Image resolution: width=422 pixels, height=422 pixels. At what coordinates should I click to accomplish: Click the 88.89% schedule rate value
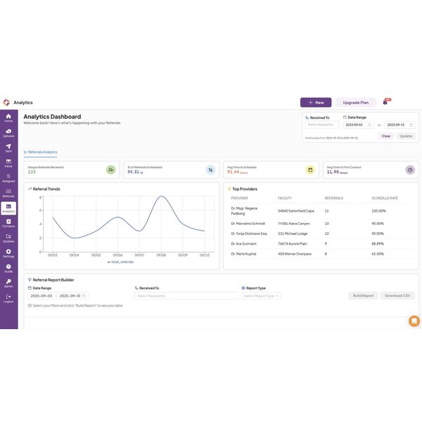pyautogui.click(x=378, y=243)
